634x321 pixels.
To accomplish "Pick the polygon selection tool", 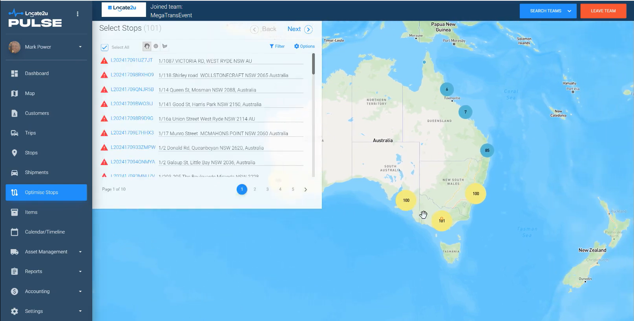I will tap(165, 46).
